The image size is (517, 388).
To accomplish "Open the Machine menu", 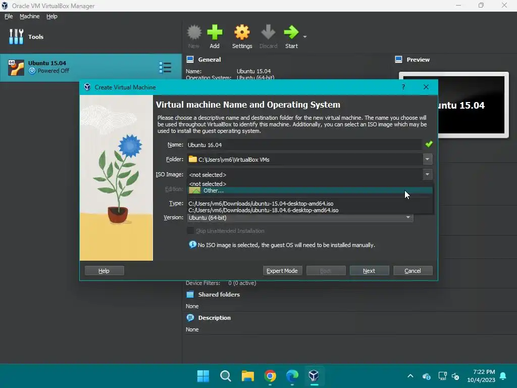I will (29, 16).
